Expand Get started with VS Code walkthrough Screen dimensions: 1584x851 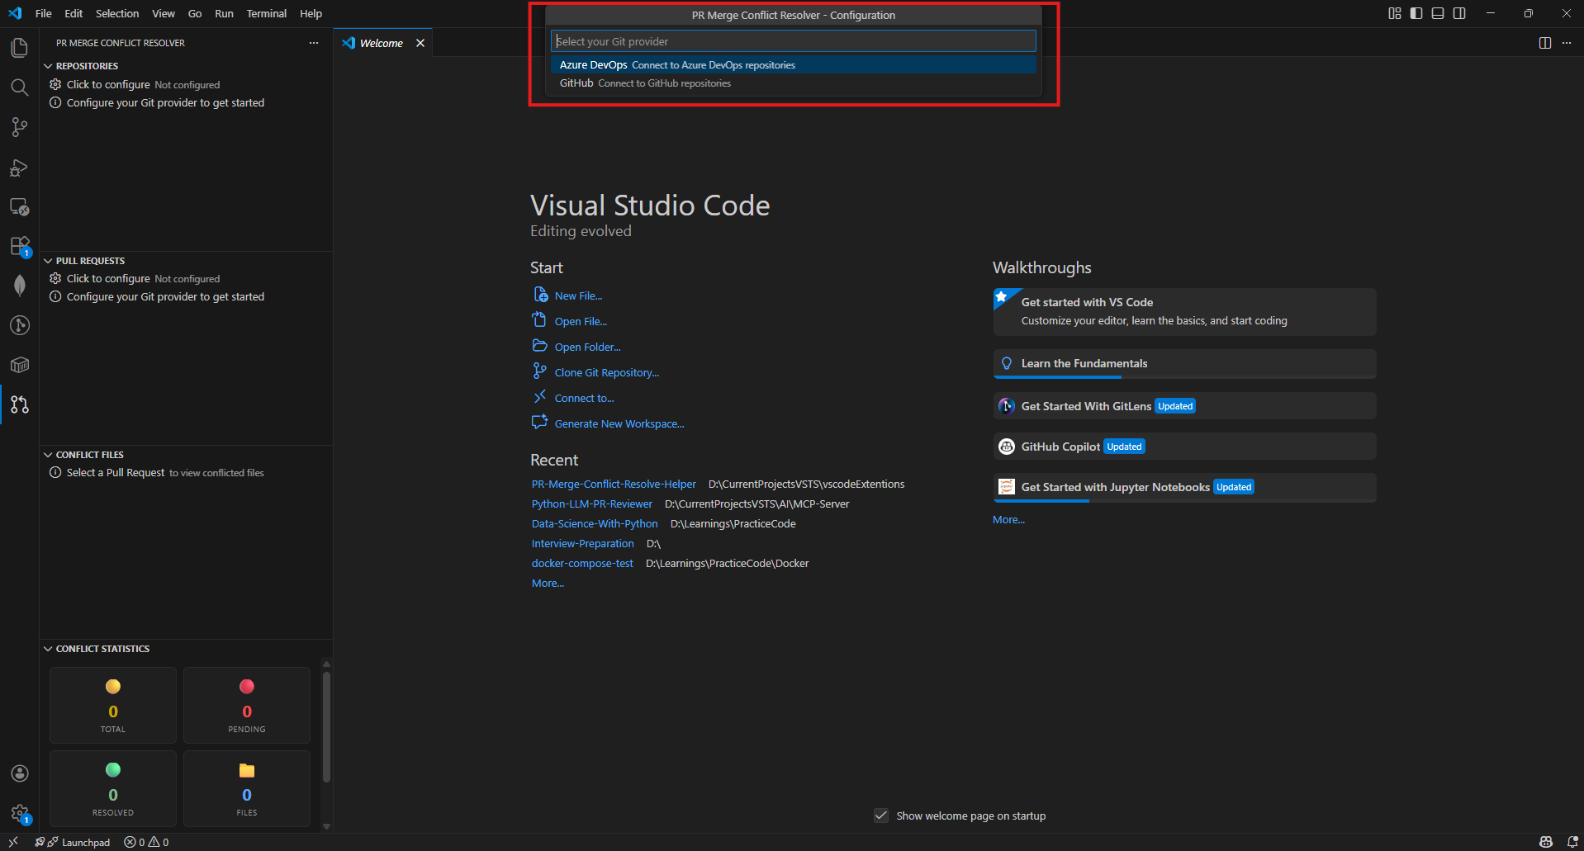[1184, 312]
